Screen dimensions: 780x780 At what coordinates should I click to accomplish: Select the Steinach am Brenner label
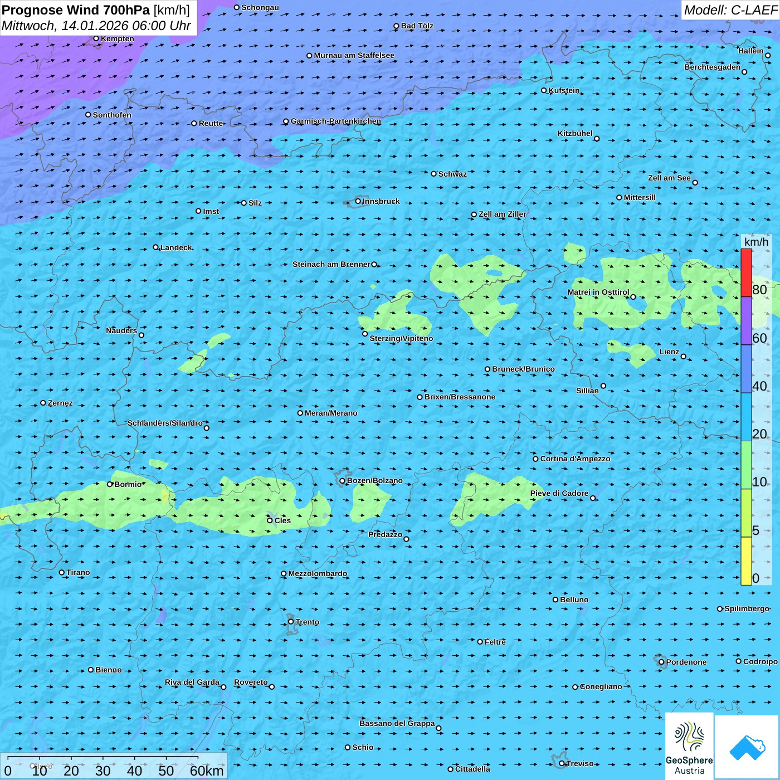331,264
